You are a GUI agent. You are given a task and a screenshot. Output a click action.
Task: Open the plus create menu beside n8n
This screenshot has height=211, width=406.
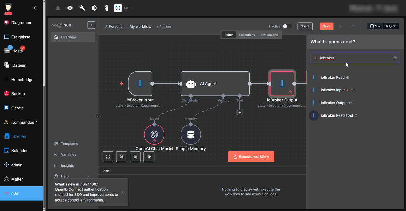point(91,25)
